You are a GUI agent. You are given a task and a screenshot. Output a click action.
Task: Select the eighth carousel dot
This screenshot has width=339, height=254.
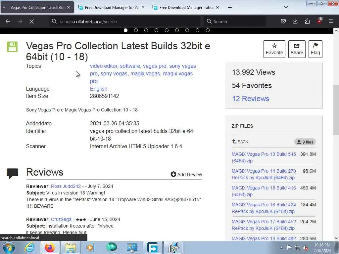click(x=197, y=30)
